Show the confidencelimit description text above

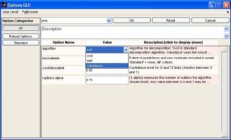(x=173, y=70)
